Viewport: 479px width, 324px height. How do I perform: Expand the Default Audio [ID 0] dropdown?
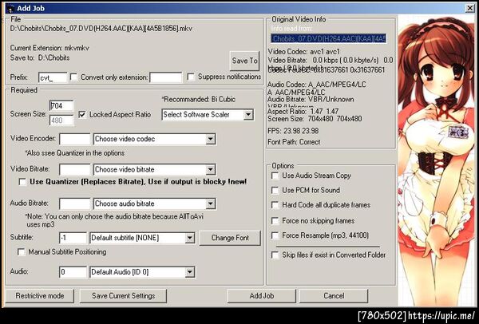(x=189, y=272)
